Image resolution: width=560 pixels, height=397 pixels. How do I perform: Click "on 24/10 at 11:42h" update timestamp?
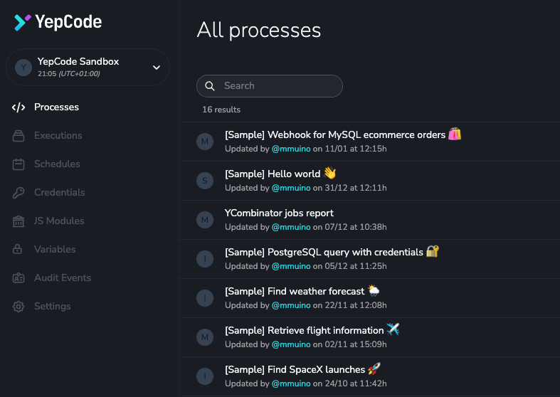(350, 383)
